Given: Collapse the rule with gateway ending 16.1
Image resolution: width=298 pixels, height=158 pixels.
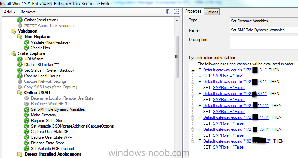Looking at the screenshot, I should 193,70.
